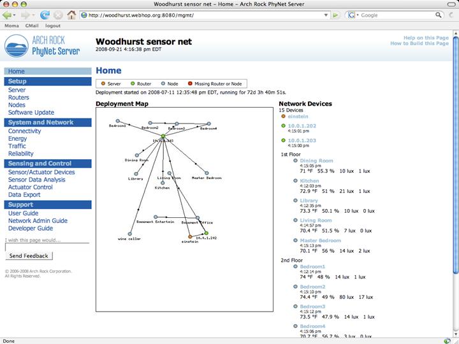
Task: Open the logout bookmark in bookmarks bar
Action: point(52,26)
